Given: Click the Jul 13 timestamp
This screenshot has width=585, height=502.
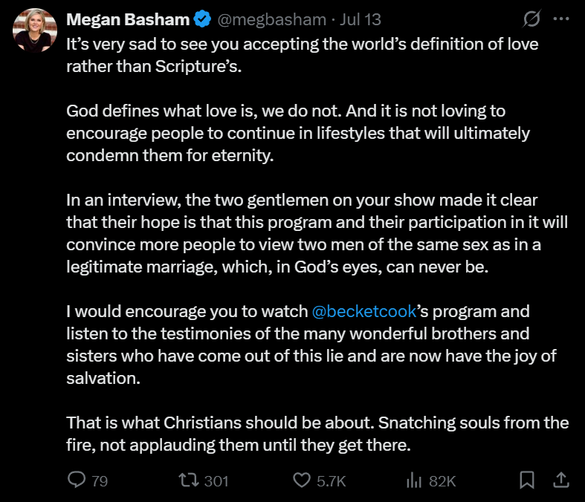Looking at the screenshot, I should [360, 19].
